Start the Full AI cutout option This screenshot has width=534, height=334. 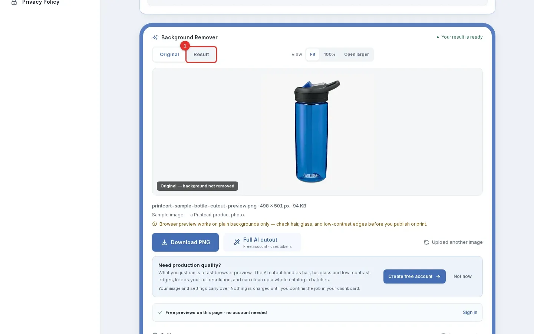[262, 242]
